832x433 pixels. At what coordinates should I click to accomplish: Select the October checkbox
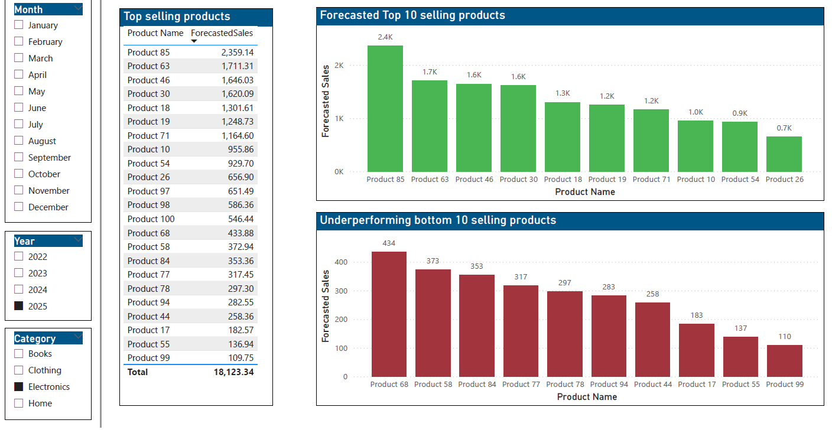click(x=19, y=174)
